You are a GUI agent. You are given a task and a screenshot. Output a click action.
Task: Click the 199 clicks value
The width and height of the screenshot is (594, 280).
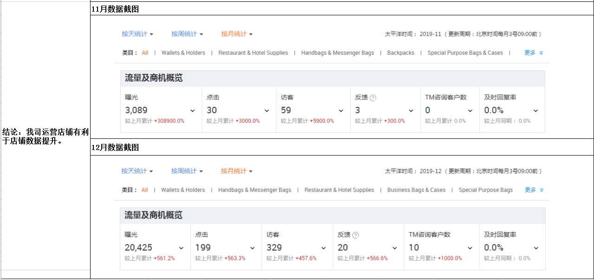(203, 247)
